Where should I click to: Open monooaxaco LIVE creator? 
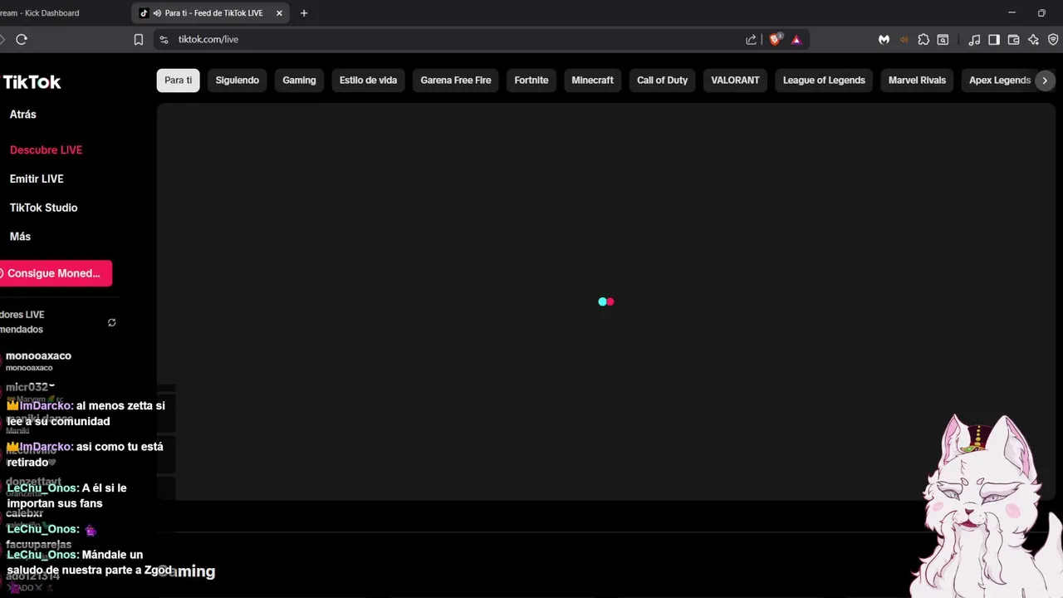point(38,360)
